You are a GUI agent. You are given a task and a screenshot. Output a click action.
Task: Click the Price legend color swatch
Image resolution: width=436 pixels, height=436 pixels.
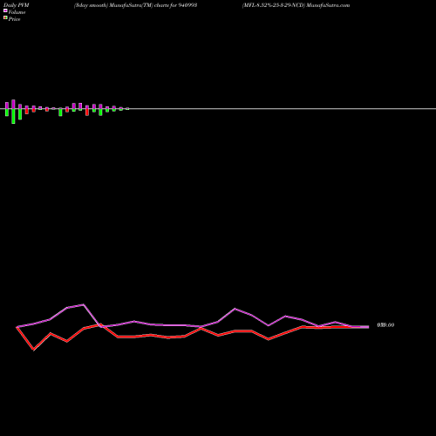[x=5, y=17]
